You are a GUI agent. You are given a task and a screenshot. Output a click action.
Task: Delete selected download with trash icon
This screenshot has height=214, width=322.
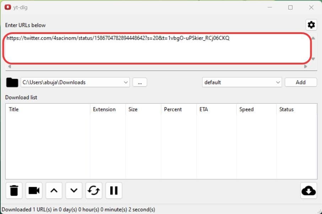tap(14, 191)
